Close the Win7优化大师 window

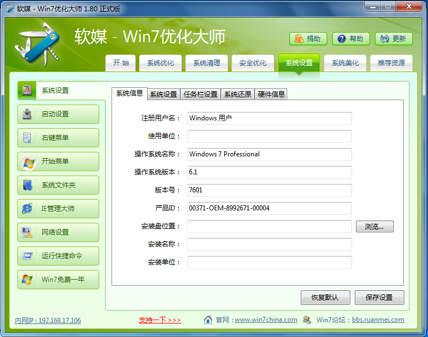409,7
